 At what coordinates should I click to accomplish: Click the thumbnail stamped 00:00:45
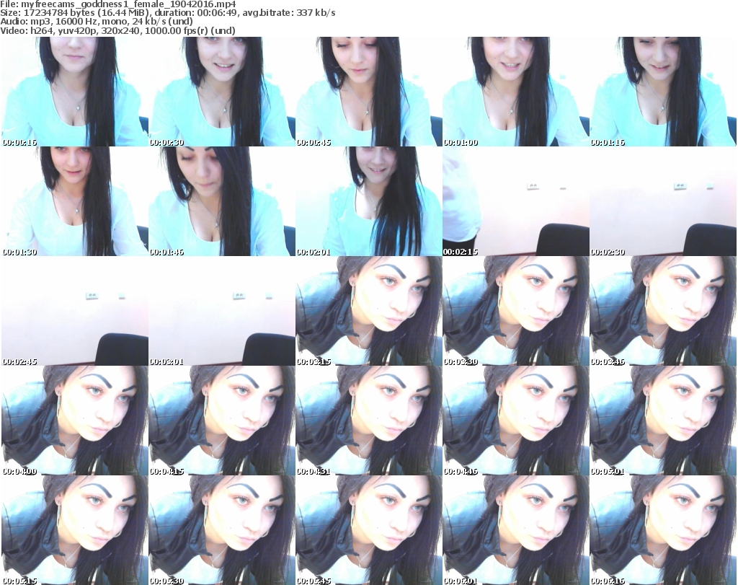[369, 92]
